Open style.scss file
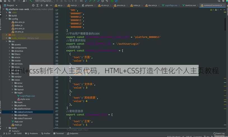 click(x=24, y=99)
